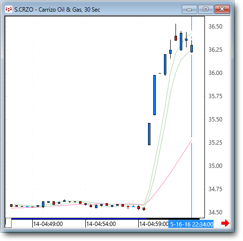The image size is (243, 241).
Task: Close the Carrizo Oil & Gas chart
Action: point(222,9)
